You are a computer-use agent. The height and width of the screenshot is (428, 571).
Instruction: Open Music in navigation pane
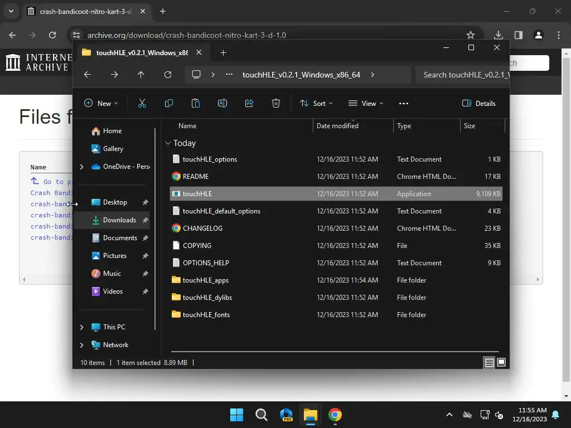112,274
